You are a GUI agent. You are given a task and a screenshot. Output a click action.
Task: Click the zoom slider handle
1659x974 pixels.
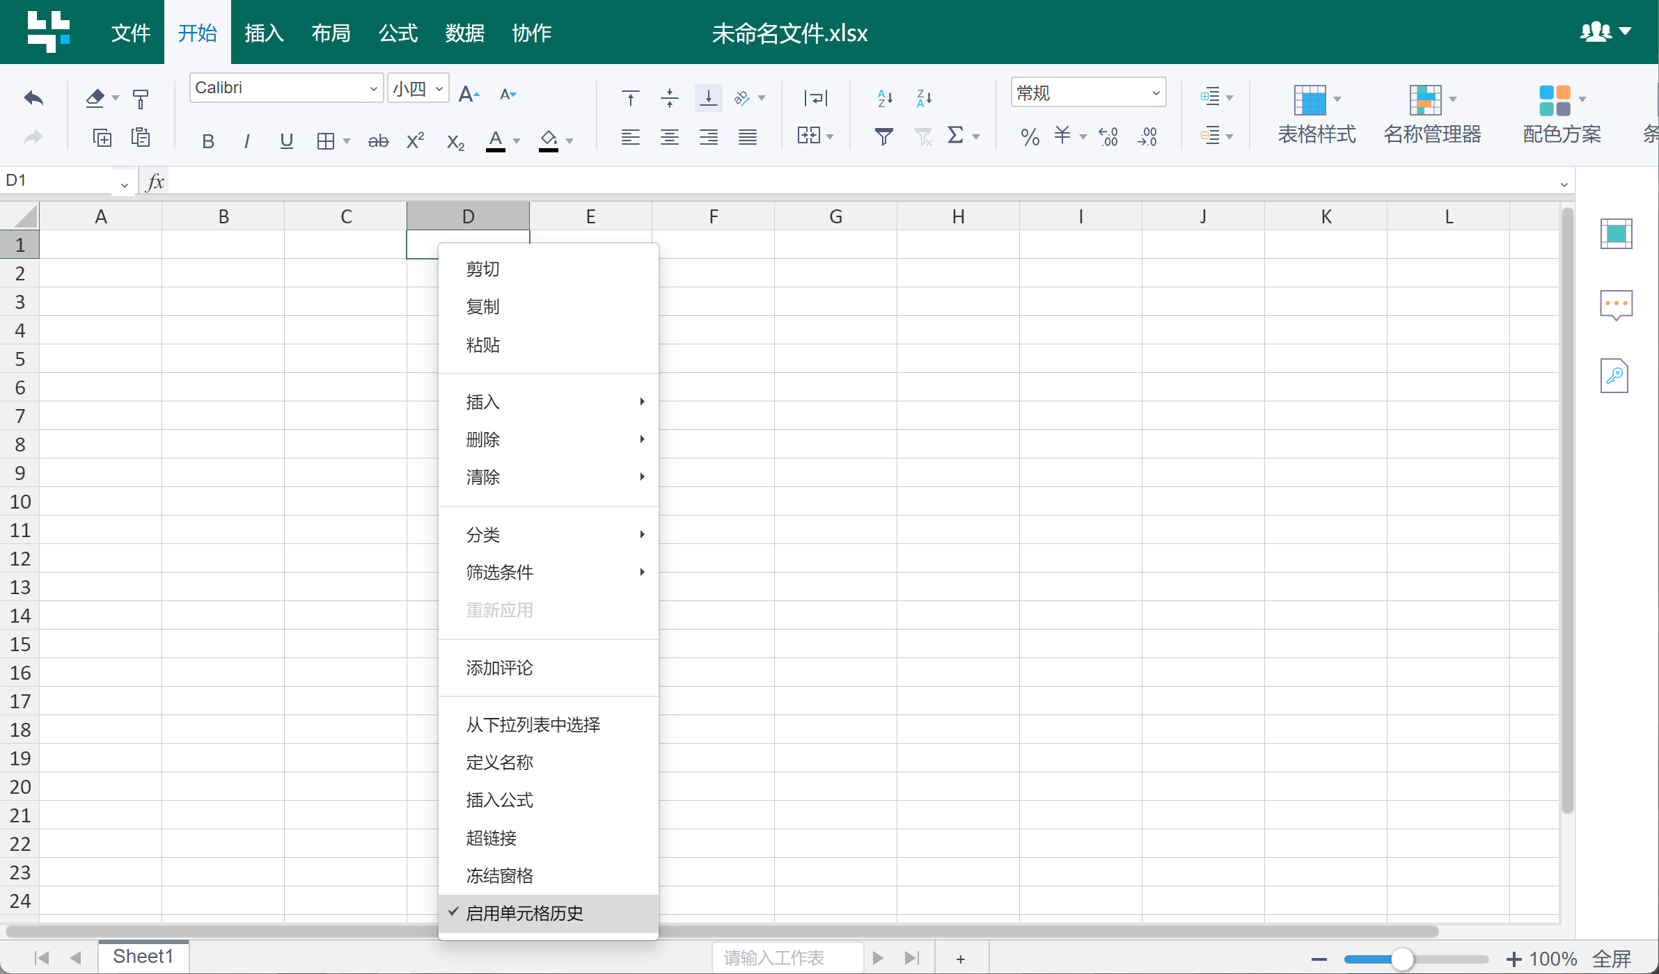[1402, 959]
